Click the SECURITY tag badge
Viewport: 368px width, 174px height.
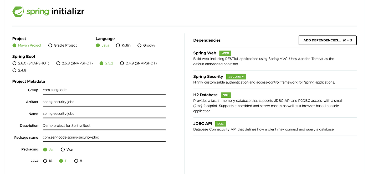point(236,77)
